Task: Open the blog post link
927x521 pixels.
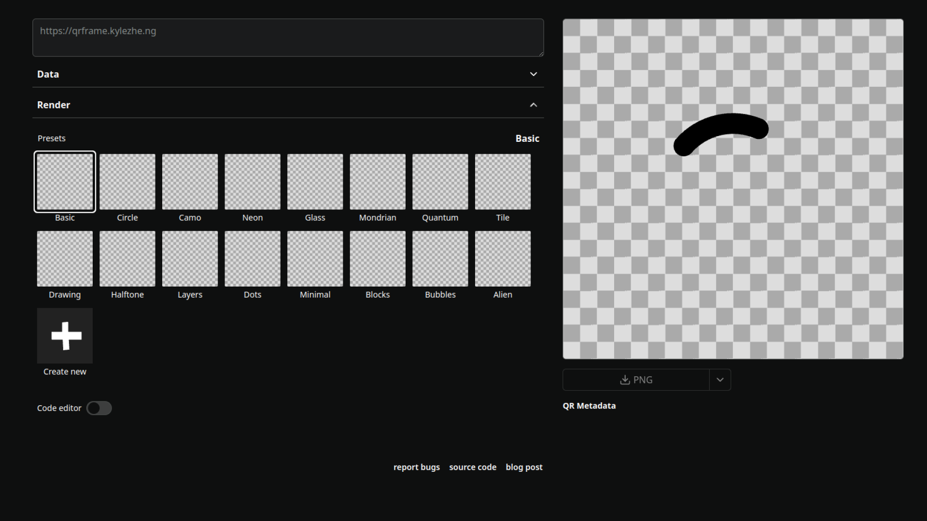Action: [x=524, y=467]
